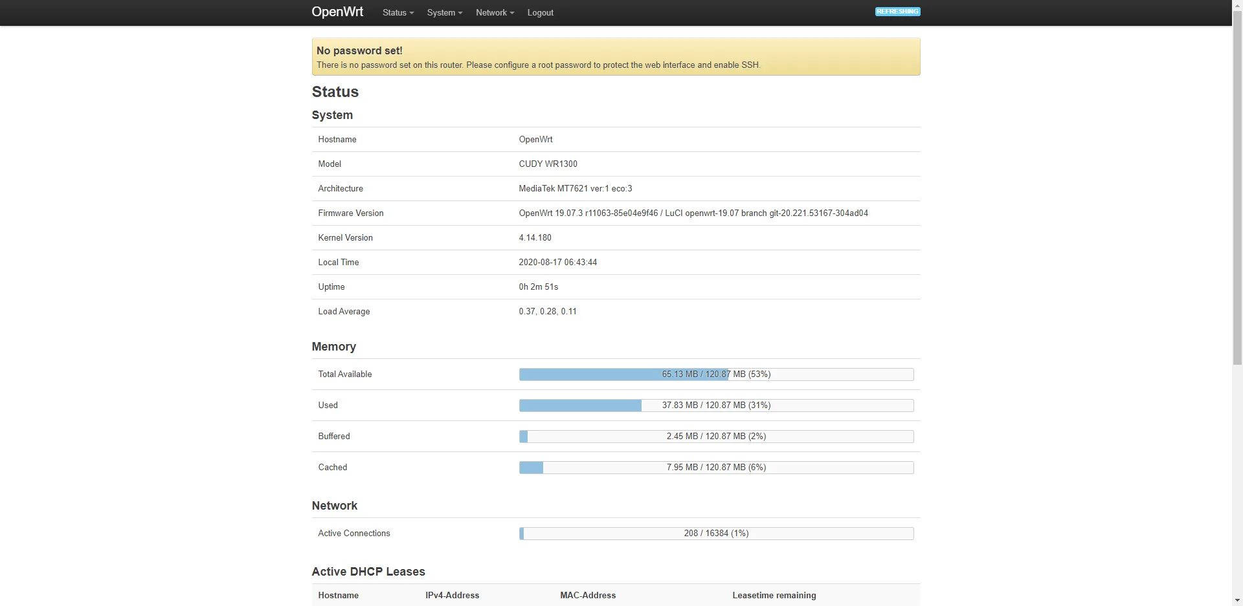
Task: Click the 'Status' page heading
Action: 335,92
